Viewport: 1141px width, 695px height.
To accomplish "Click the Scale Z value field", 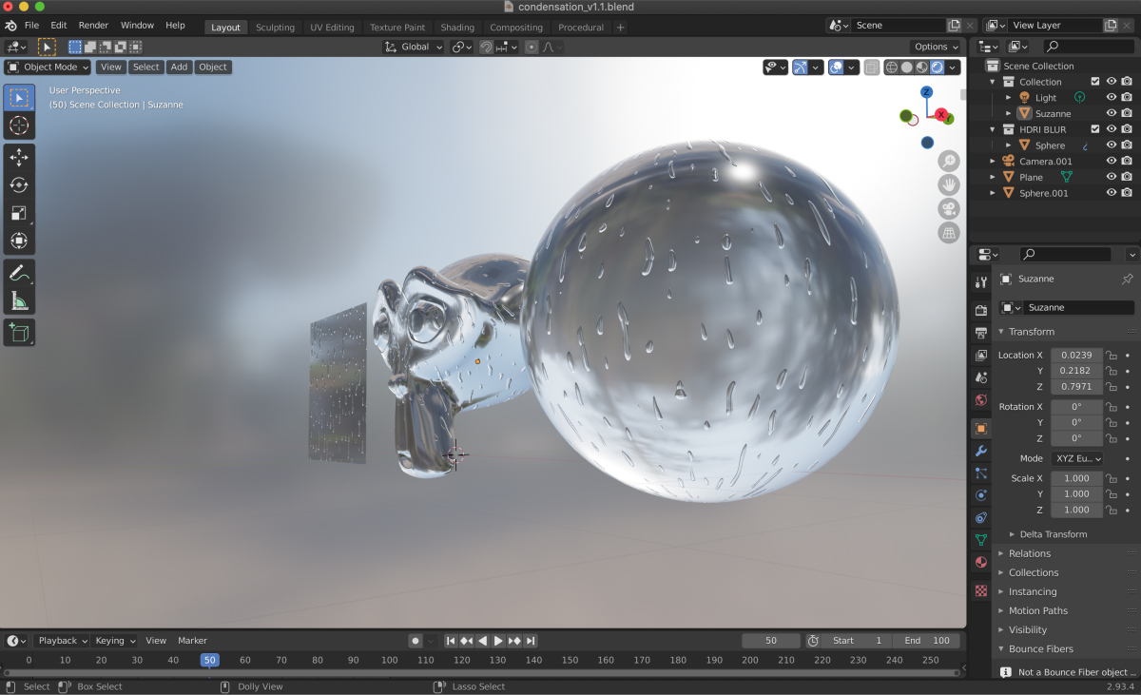I will [x=1076, y=510].
